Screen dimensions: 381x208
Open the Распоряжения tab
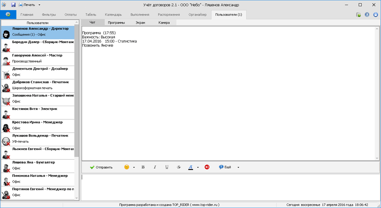[x=168, y=14]
